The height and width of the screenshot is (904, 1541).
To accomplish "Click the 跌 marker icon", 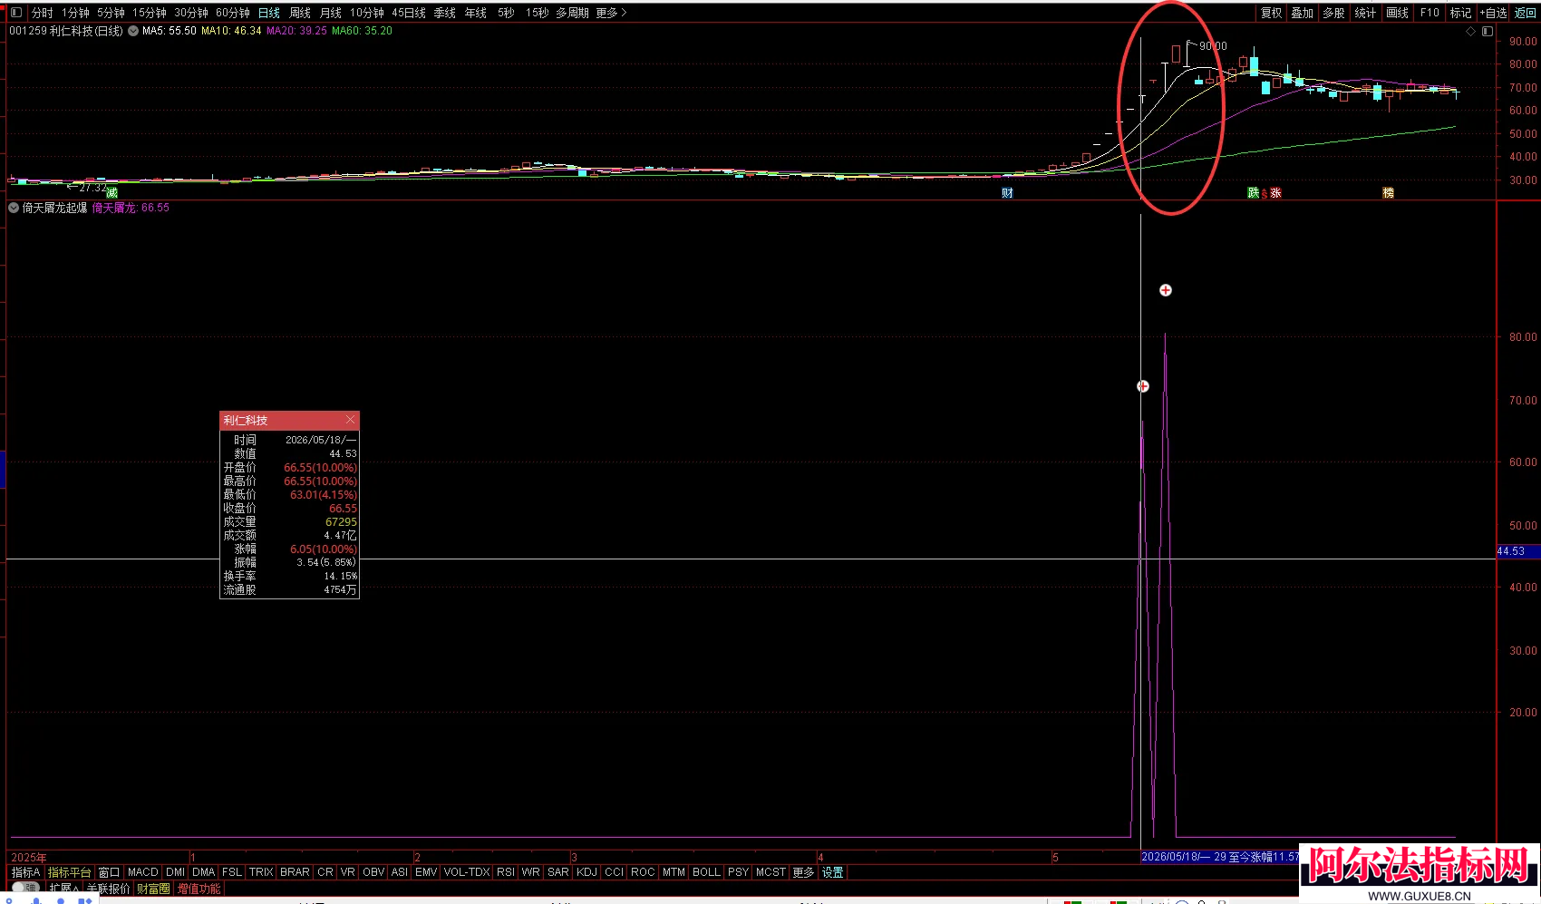I will (x=1254, y=193).
